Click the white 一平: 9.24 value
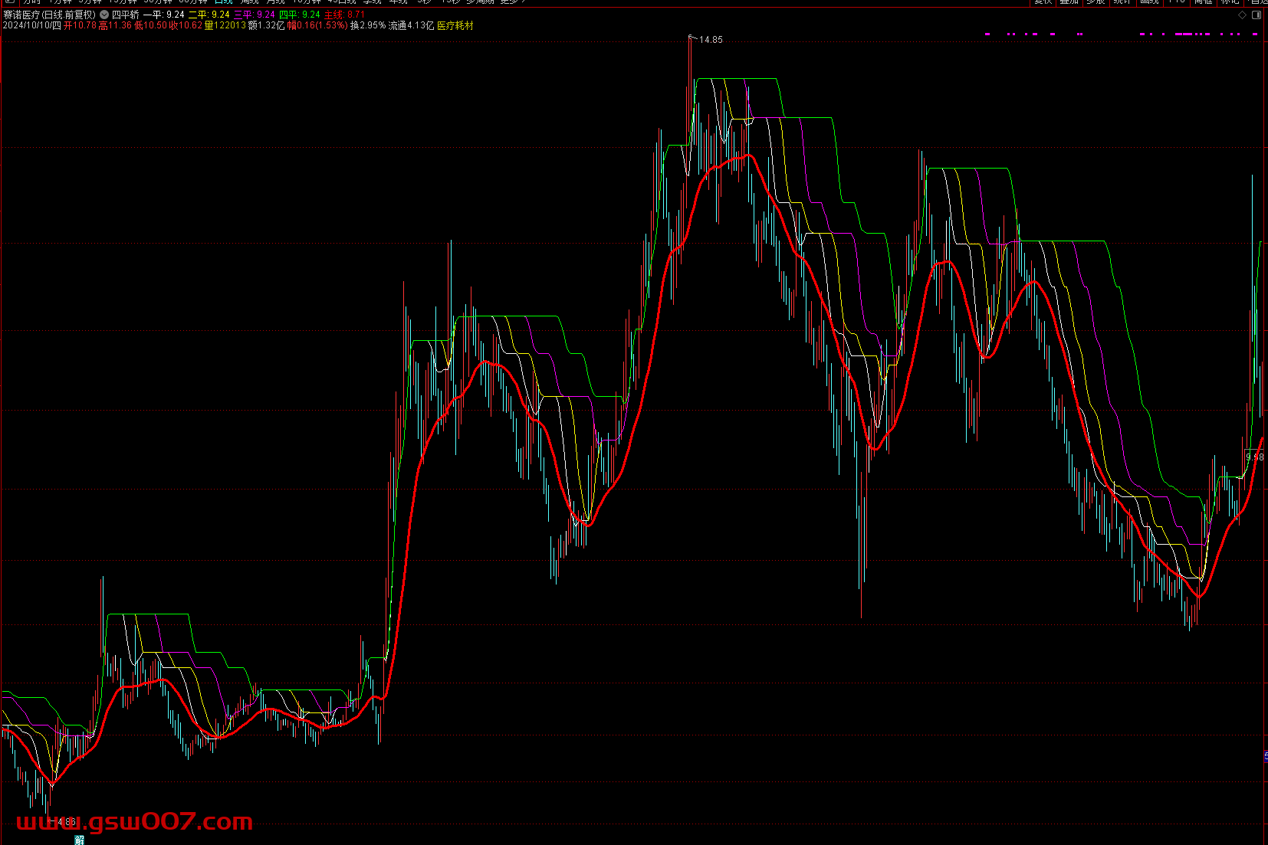 pos(164,15)
